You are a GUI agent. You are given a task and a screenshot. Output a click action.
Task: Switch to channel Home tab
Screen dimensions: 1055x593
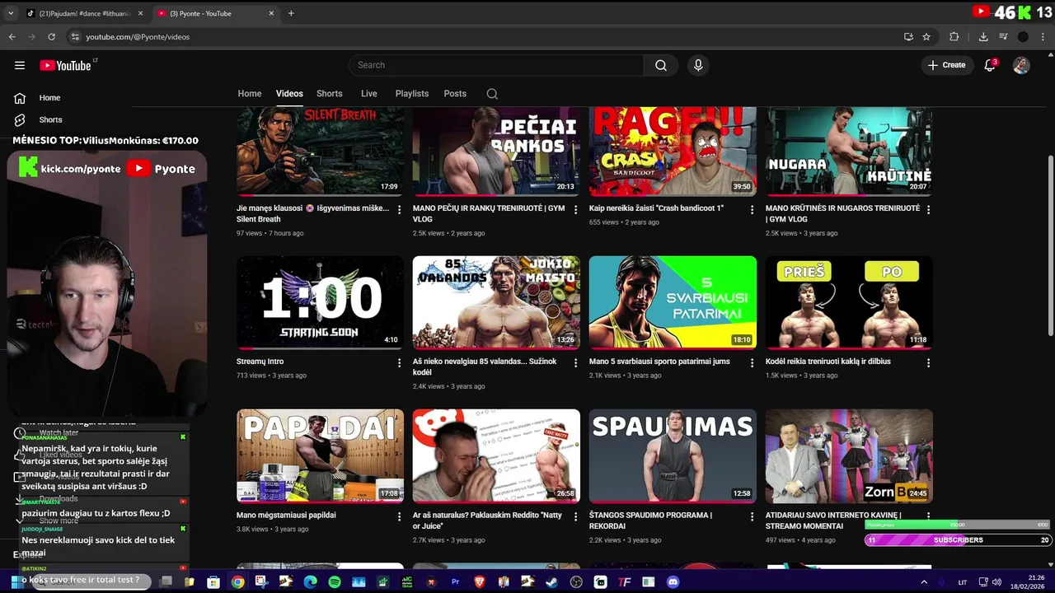[x=250, y=94]
